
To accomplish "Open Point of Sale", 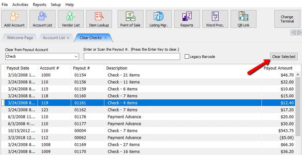I will (130, 19).
